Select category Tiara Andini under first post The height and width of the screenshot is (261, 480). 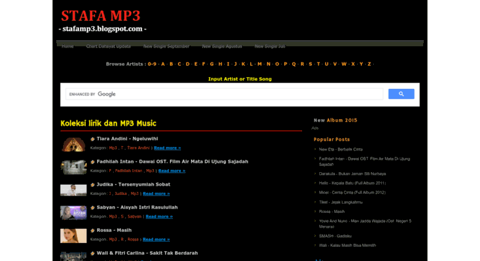138,148
